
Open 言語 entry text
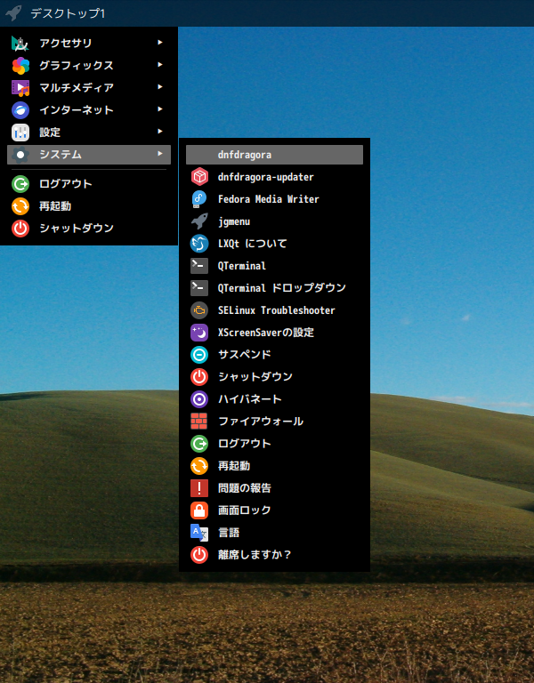(229, 533)
